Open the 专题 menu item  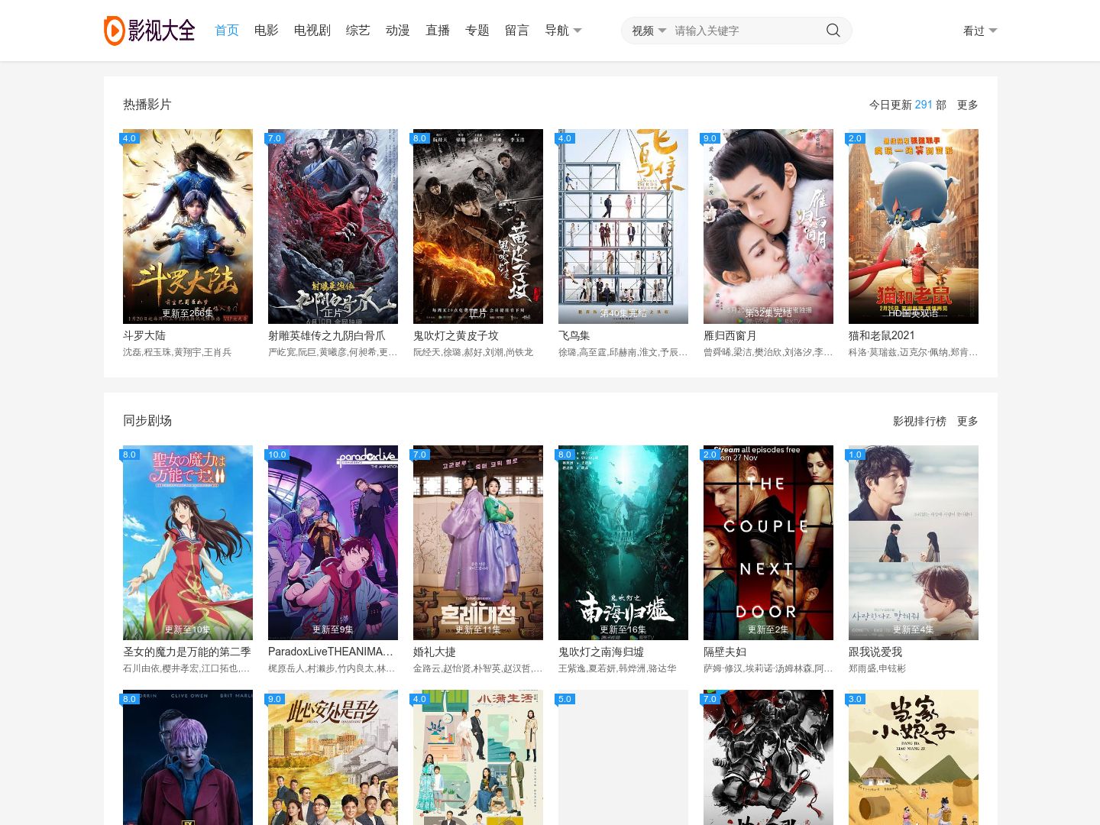pos(477,31)
